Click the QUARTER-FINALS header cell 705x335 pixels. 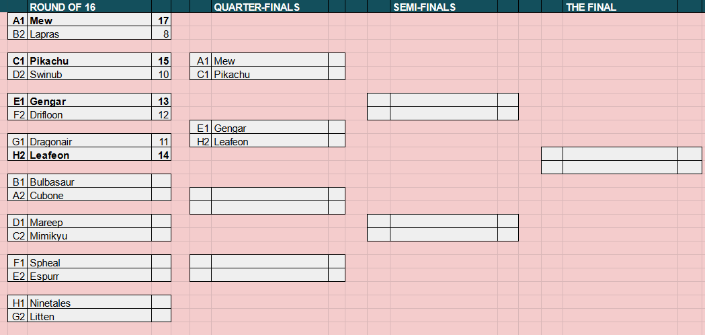click(269, 6)
